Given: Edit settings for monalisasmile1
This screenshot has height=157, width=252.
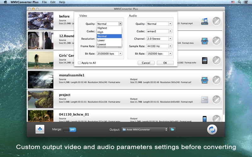Looking at the screenshot, I should click(216, 80).
